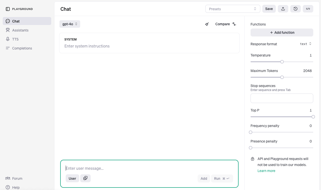The height and width of the screenshot is (190, 321).
Task: Expand the Presets dropdown
Action: 233,9
